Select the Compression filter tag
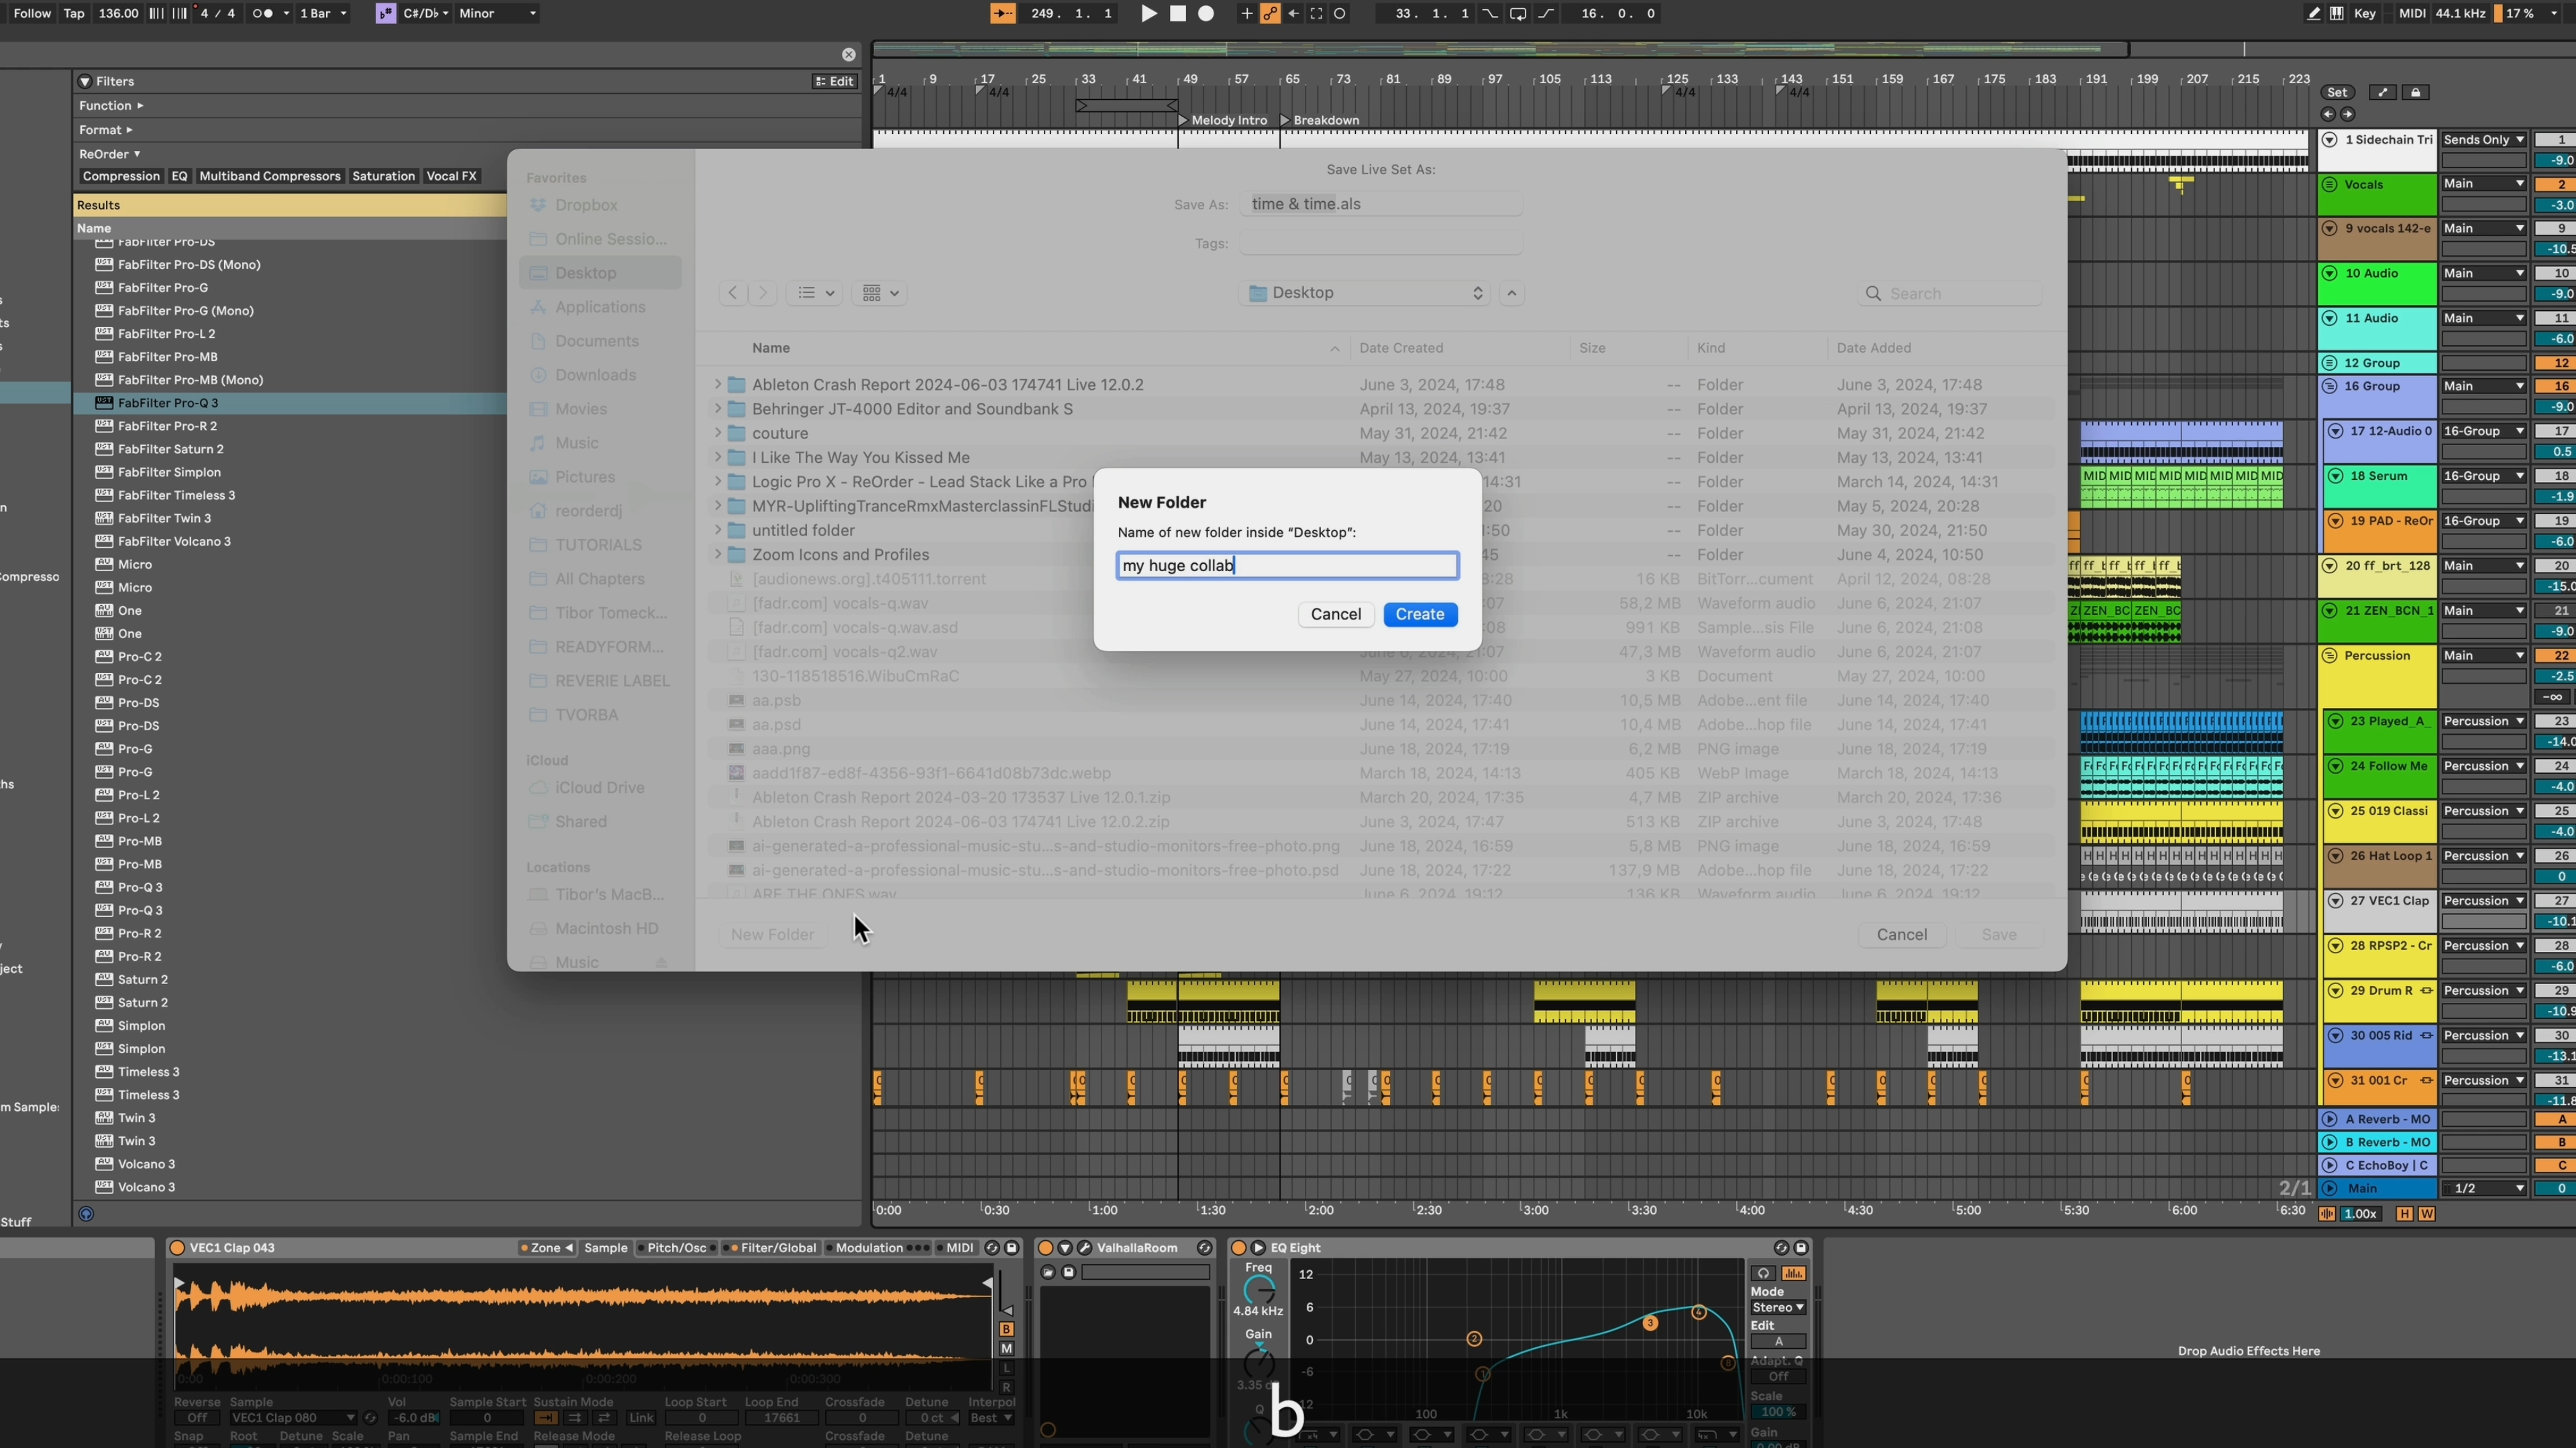The image size is (2576, 1448). point(121,176)
